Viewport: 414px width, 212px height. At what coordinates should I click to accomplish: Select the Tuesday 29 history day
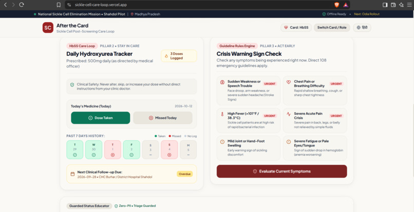pyautogui.click(x=74, y=150)
